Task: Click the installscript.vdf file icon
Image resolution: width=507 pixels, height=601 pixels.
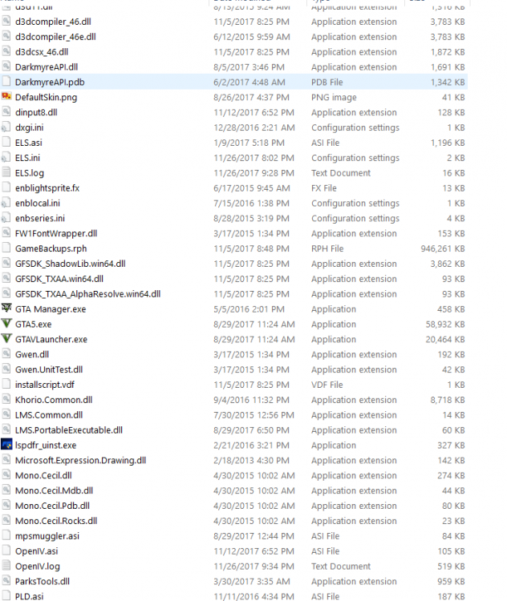Action: [6, 385]
